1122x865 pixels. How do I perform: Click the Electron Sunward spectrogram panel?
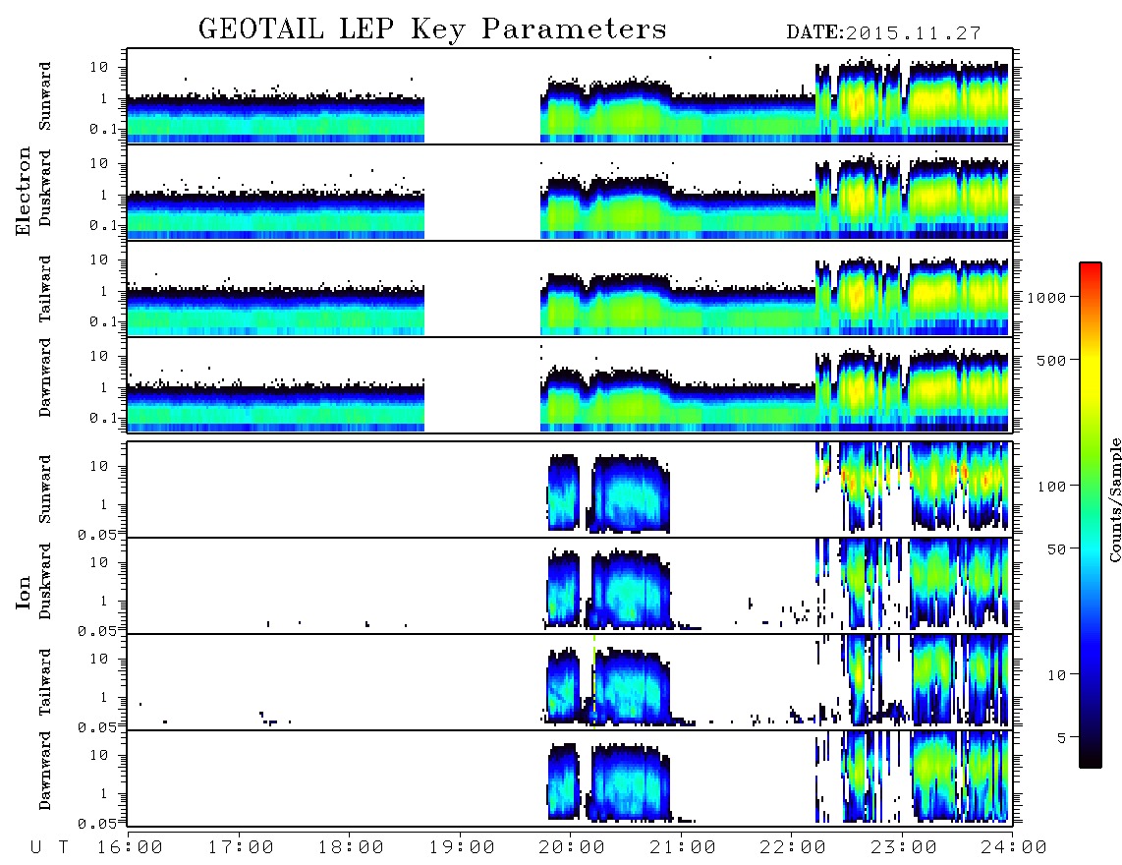570,96
